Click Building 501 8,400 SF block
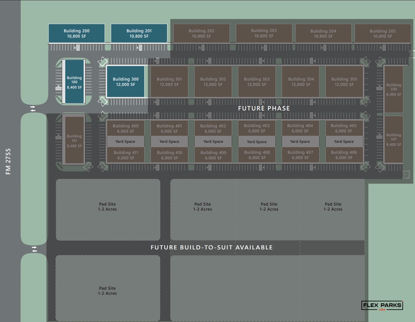This screenshot has height=322, width=415. click(394, 140)
